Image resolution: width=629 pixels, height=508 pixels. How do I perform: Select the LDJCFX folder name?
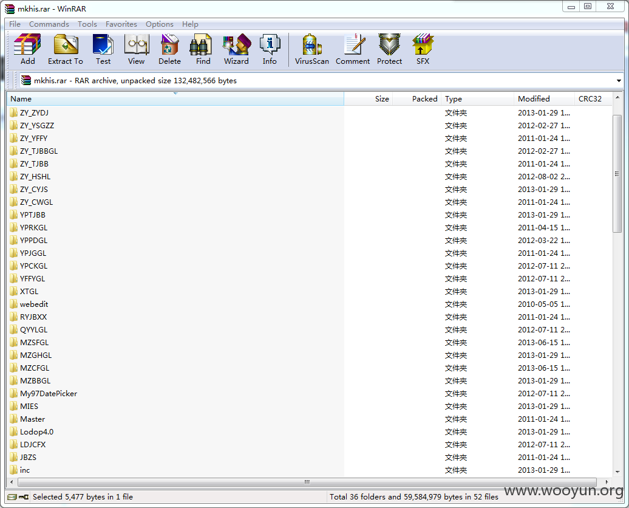[33, 445]
